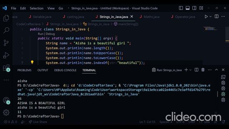229x129 pixels.
Task: Toggle the secondary side bar layout icon
Action: tap(194, 8)
